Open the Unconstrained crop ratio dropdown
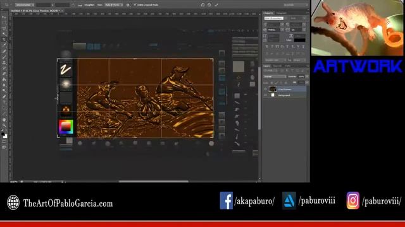This screenshot has width=405, height=227. (x=25, y=5)
